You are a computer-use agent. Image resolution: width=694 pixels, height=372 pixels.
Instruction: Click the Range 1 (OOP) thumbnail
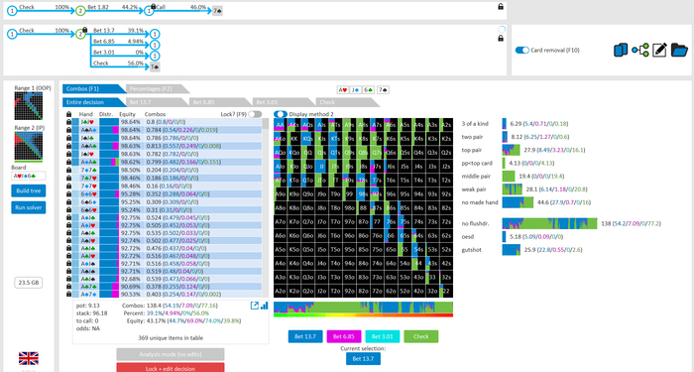click(x=29, y=105)
